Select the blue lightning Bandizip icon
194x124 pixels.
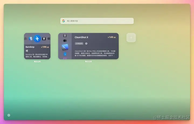(37, 39)
